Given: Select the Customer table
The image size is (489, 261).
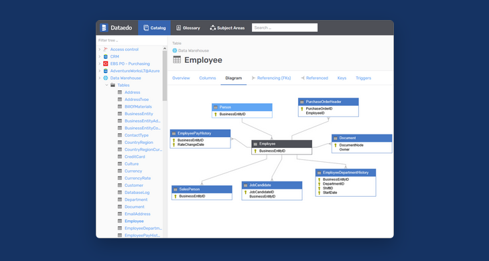Looking at the screenshot, I should point(134,185).
